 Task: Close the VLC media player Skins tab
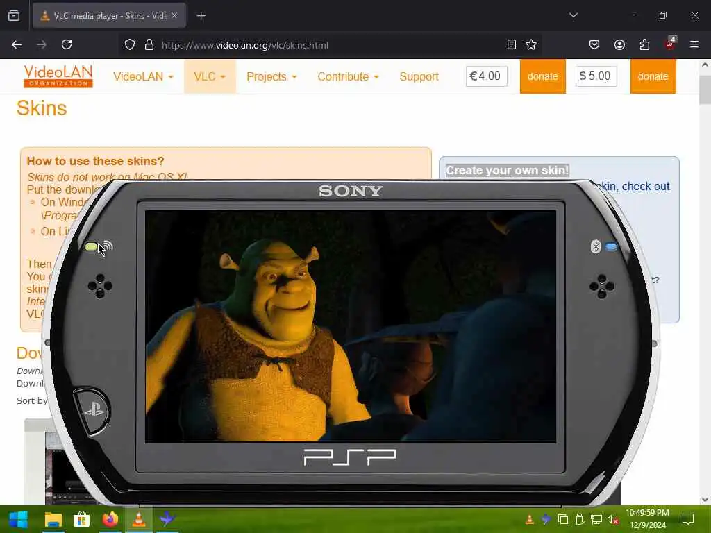174,15
